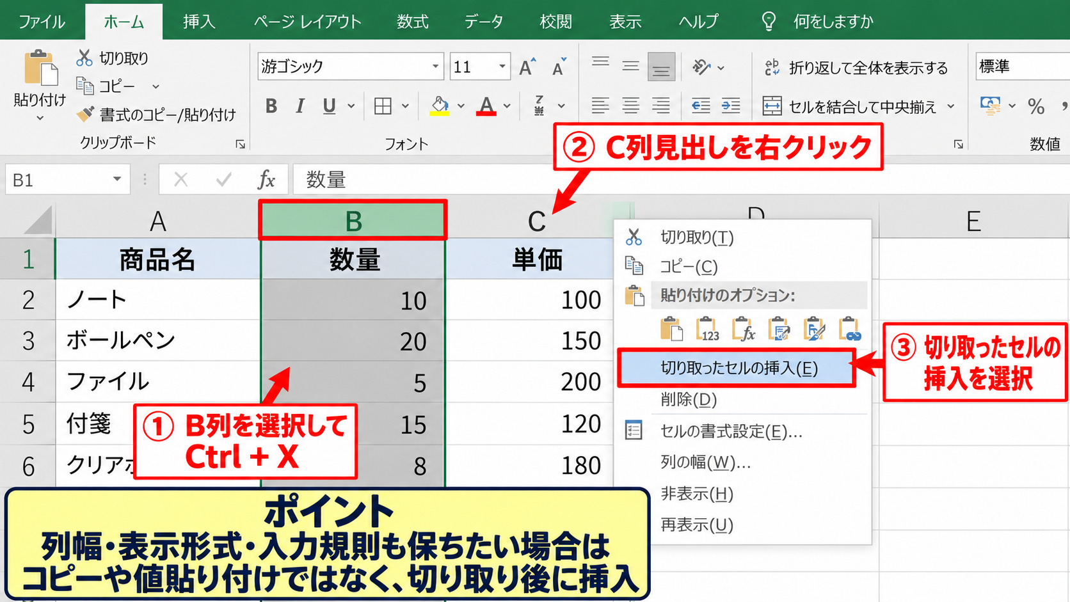Viewport: 1070px width, 602px height.
Task: Click the Borders icon
Action: (x=383, y=106)
